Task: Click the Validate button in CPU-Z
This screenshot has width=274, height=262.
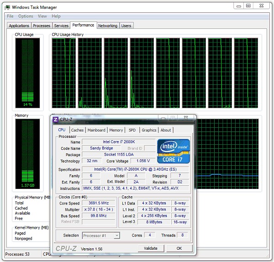Action: 151,248
